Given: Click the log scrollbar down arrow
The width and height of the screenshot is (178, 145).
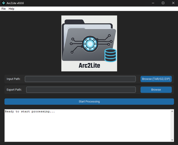Looking at the screenshot, I should 172,140.
